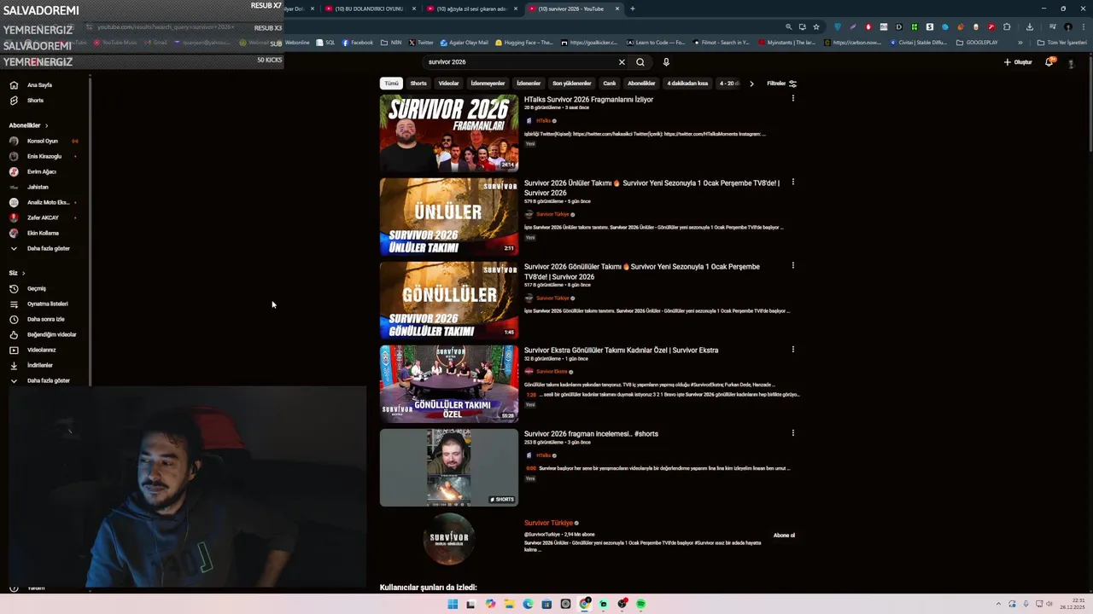The height and width of the screenshot is (614, 1093).
Task: Open Survivor Türkiye channel avatar
Action: tap(449, 539)
